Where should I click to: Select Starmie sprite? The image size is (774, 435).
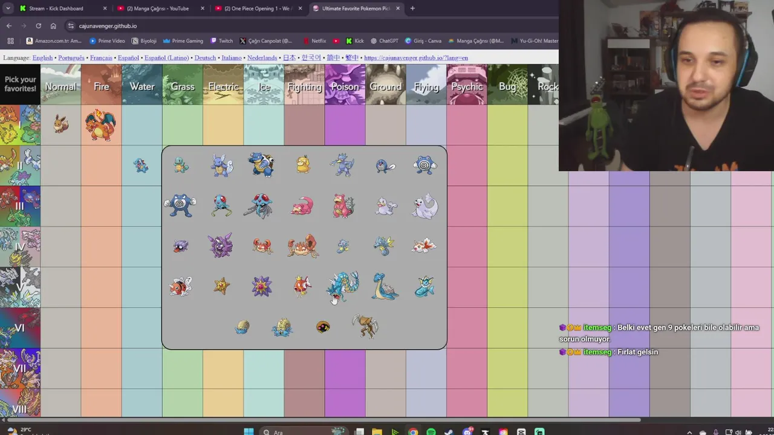(262, 286)
